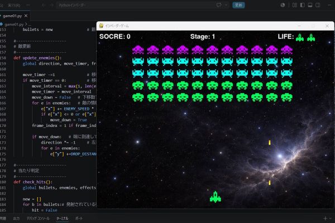Image resolution: width=335 pixels, height=223 pixels.
Task: Open the 実行(R) menu
Action: 14,6
